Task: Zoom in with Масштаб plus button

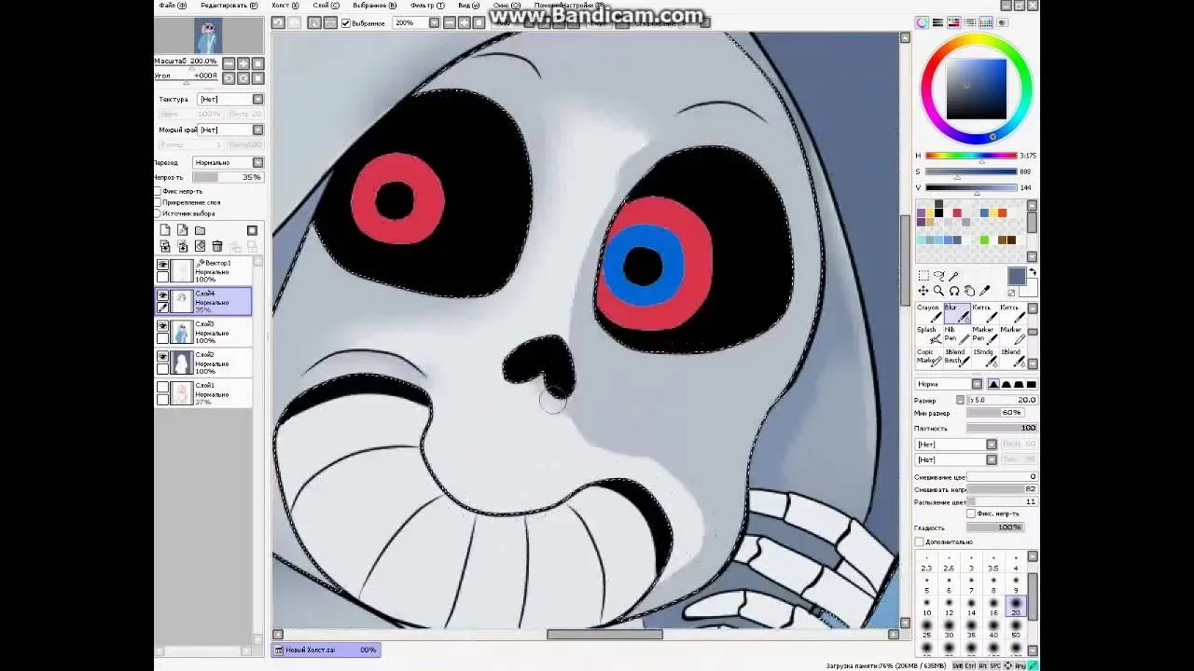Action: pyautogui.click(x=243, y=63)
